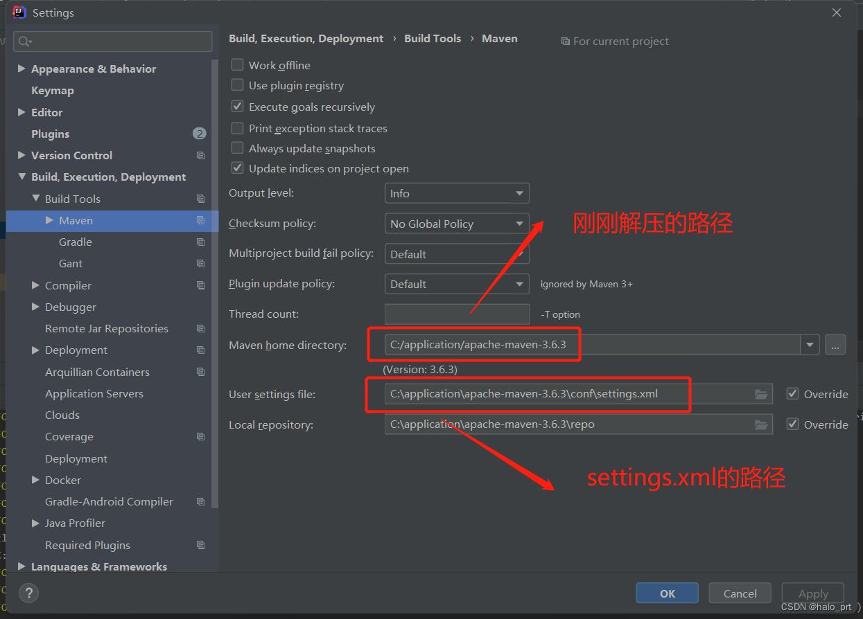Click the help question mark button

[28, 593]
